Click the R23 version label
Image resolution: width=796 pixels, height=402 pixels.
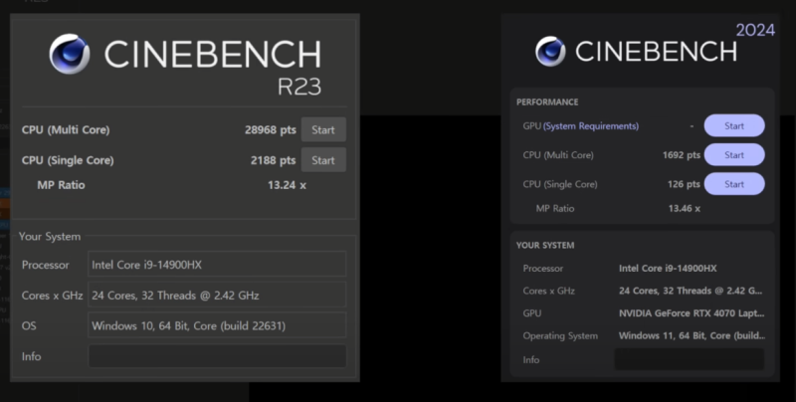tap(299, 87)
